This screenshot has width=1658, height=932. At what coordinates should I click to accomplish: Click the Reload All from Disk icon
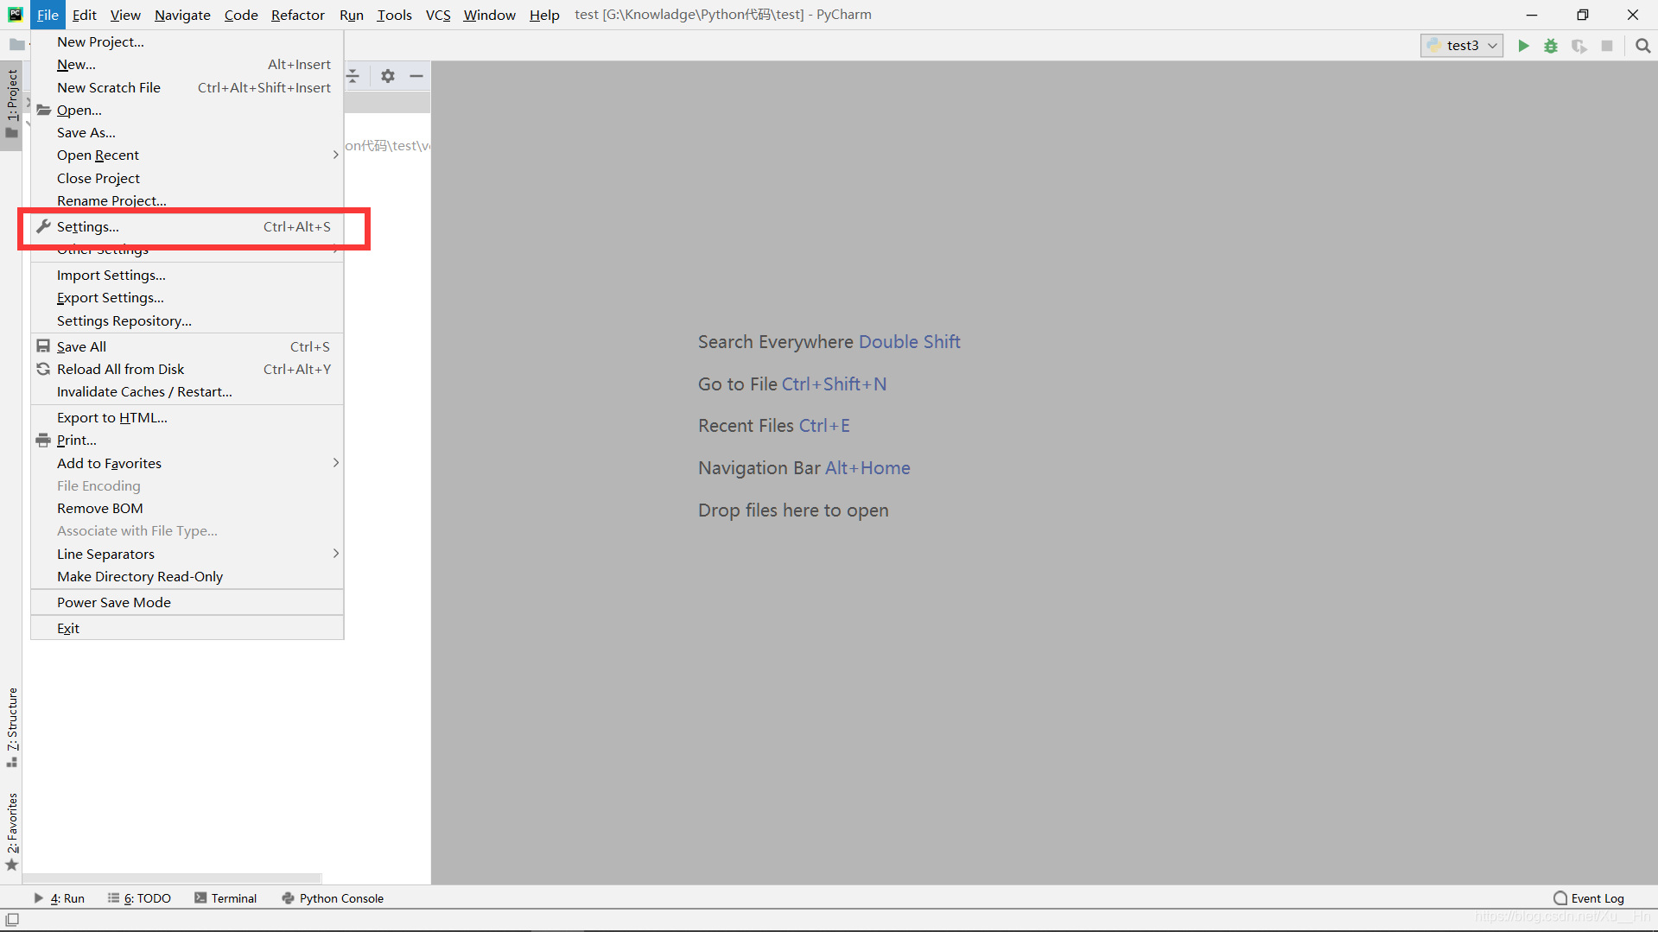[43, 369]
